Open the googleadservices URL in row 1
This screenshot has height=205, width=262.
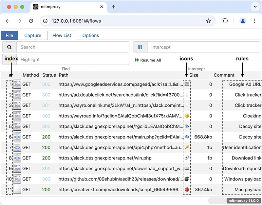pos(118,84)
